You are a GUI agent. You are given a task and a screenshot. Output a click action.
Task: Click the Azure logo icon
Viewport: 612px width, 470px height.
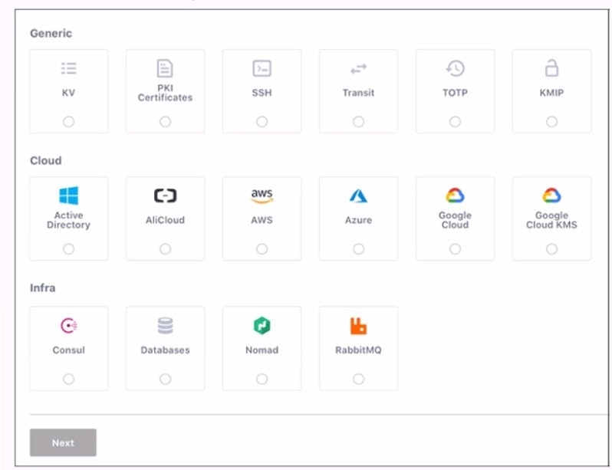(359, 196)
